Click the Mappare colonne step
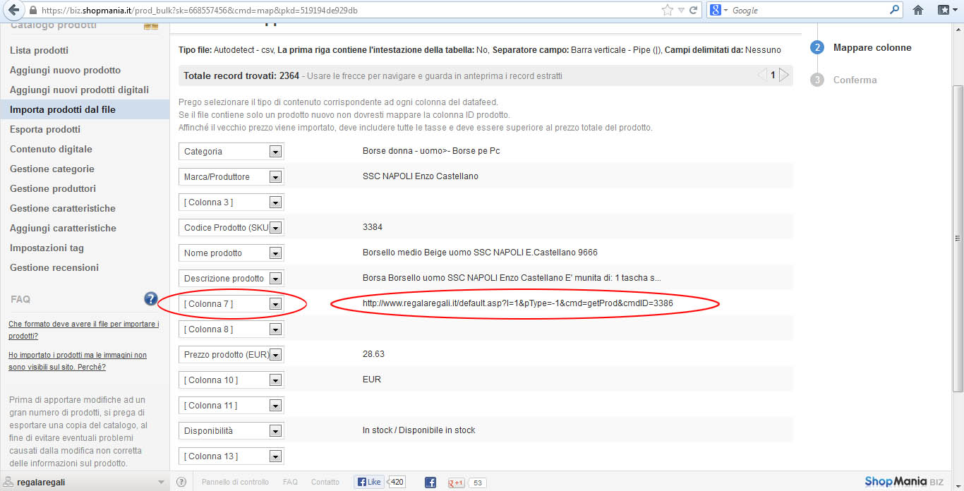964x491 pixels. tap(872, 47)
